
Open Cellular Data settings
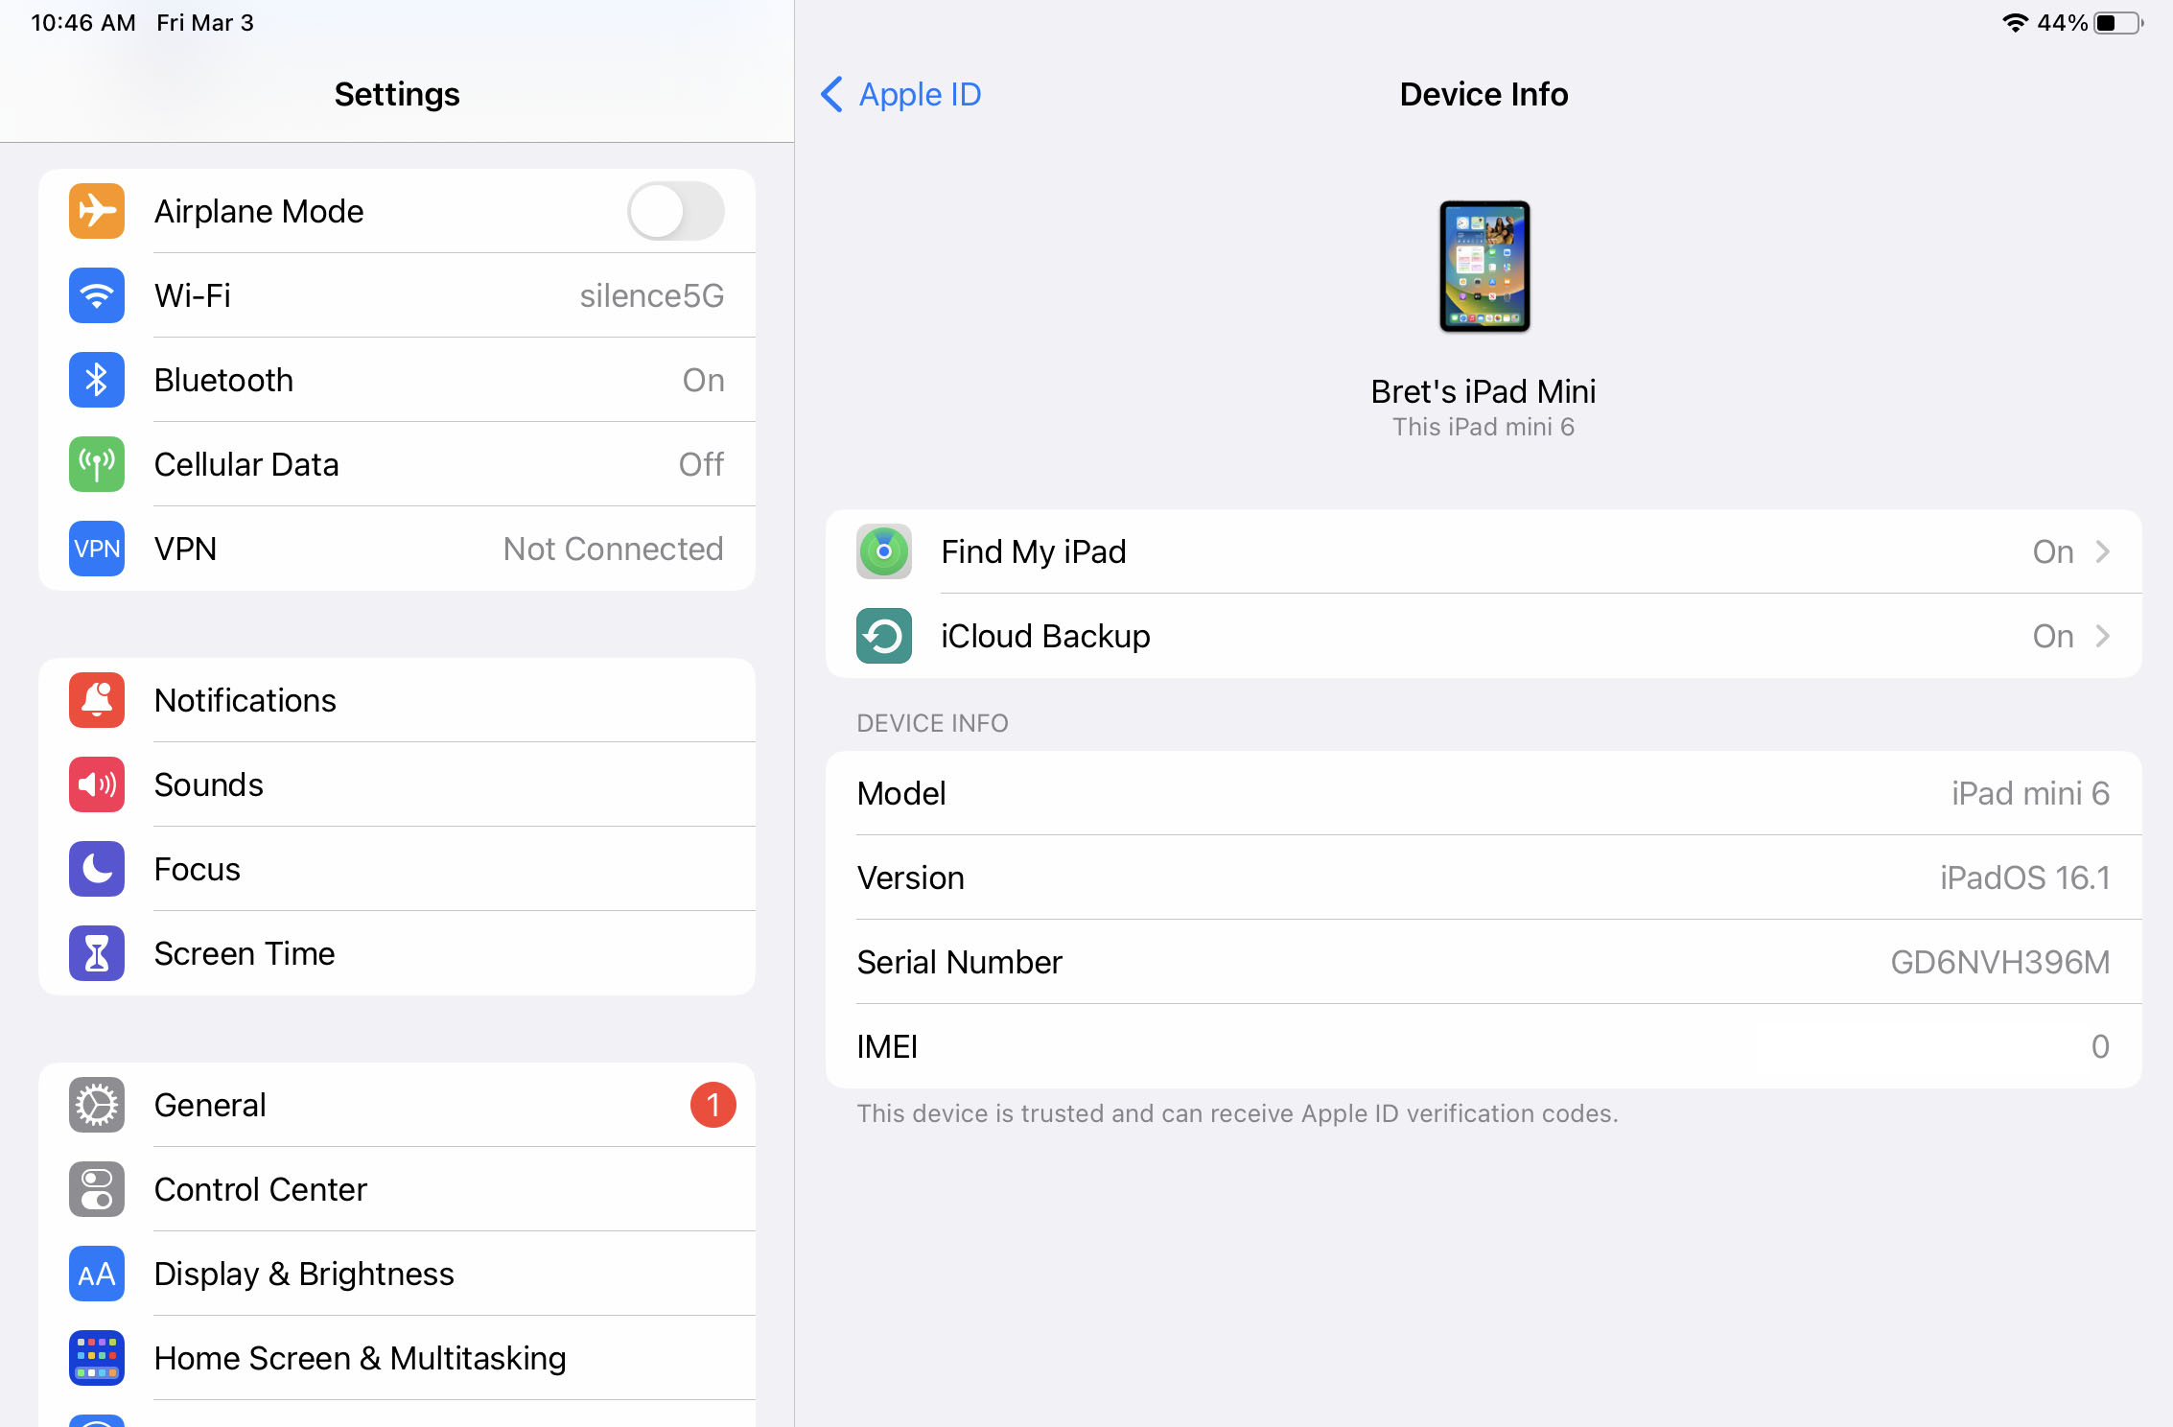point(397,464)
